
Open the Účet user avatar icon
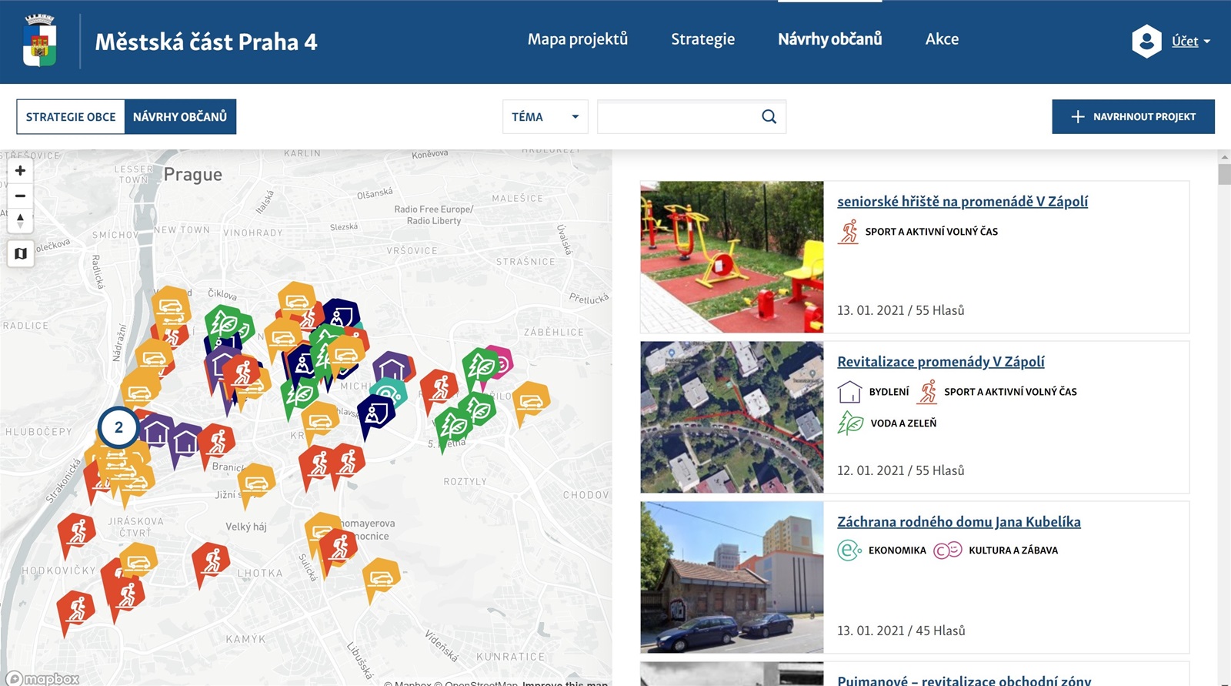1146,41
